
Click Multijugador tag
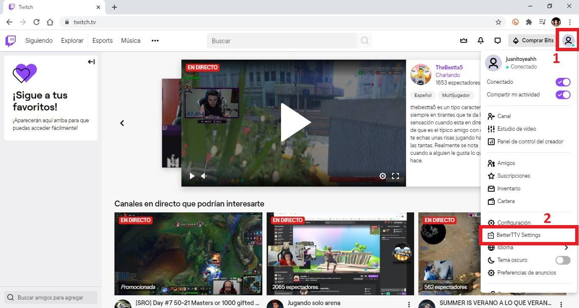tap(457, 95)
